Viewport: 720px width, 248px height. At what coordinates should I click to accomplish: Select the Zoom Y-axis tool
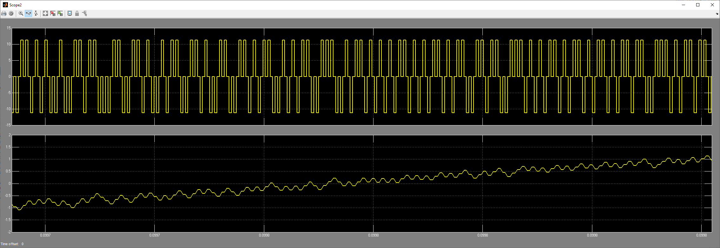[36, 13]
